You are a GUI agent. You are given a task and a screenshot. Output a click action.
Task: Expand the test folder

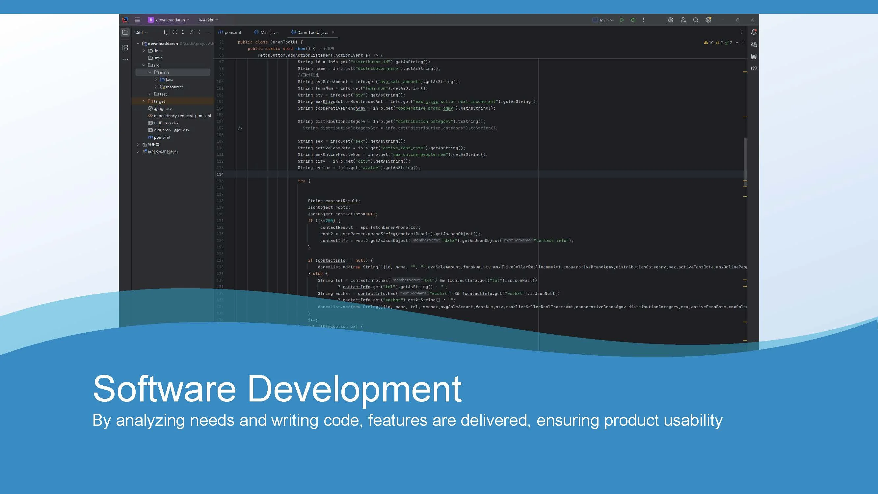pyautogui.click(x=150, y=94)
